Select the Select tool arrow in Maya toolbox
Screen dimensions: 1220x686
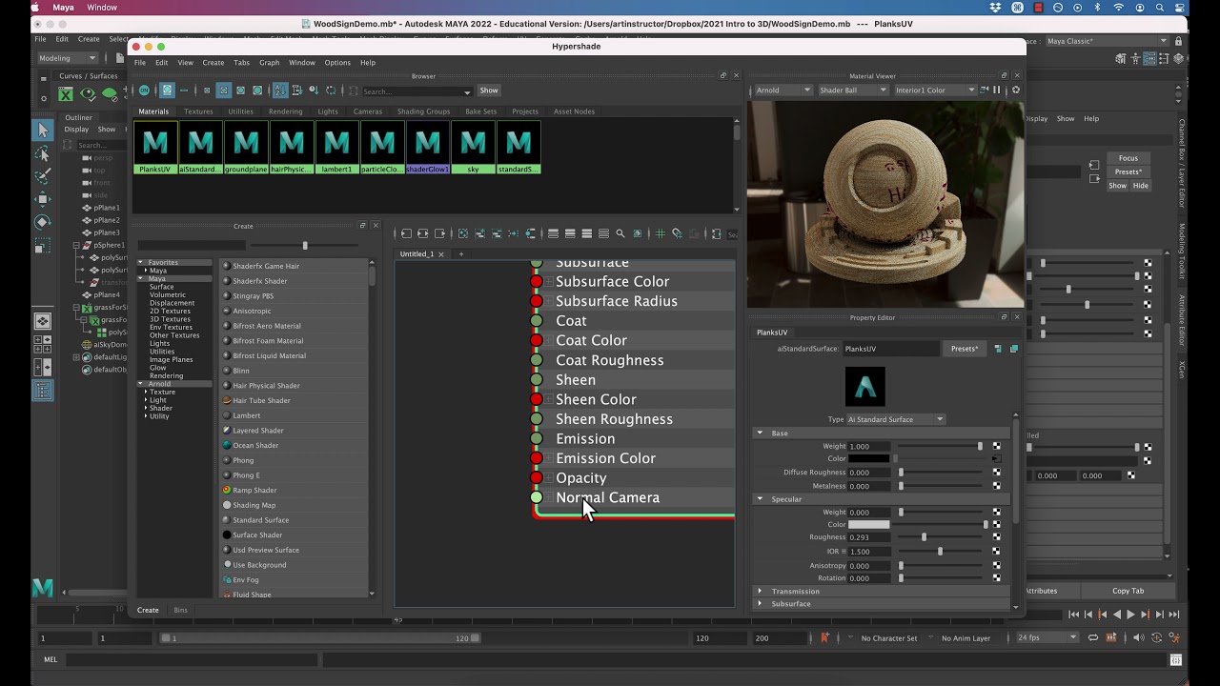43,130
